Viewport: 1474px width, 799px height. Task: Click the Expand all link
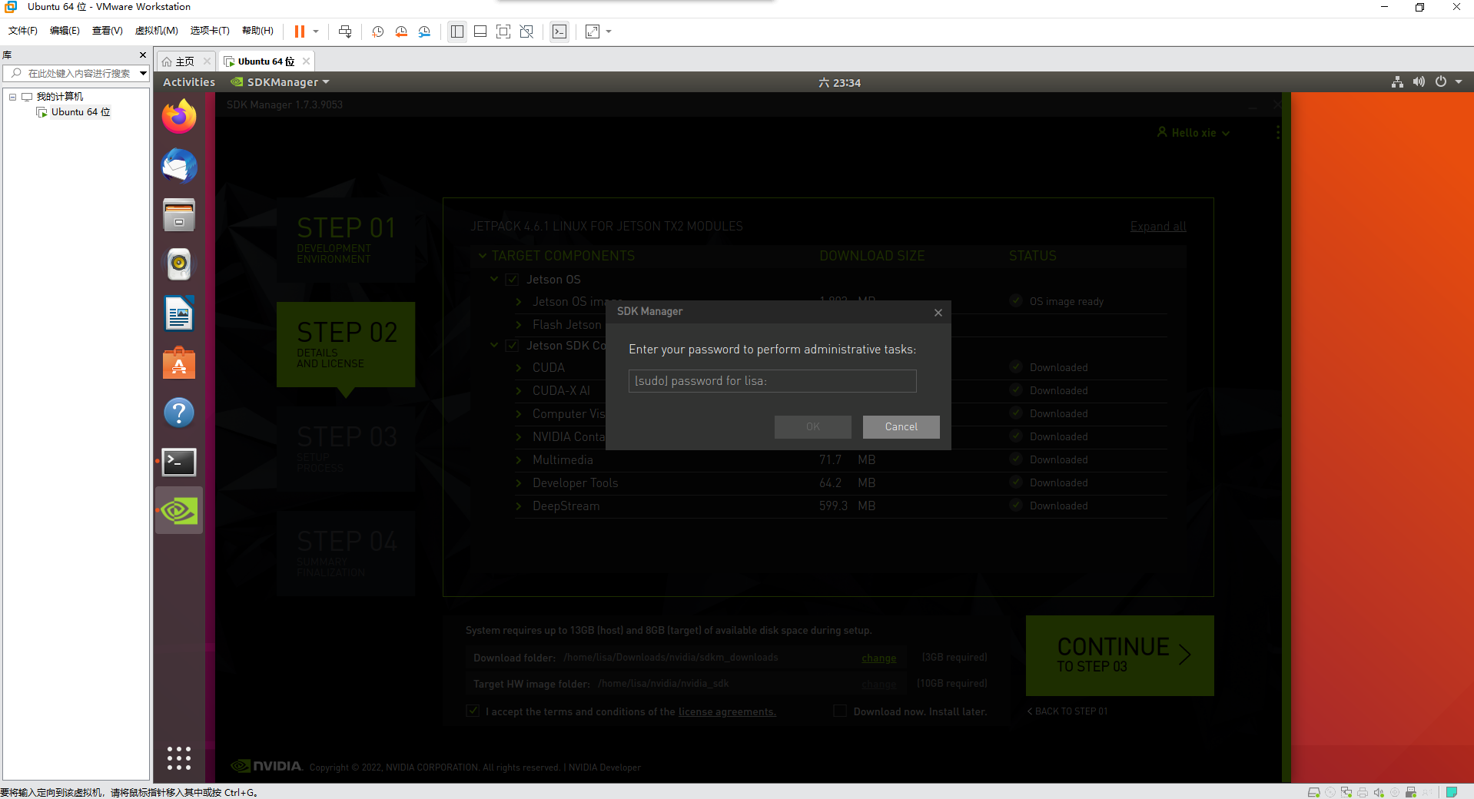pos(1157,226)
